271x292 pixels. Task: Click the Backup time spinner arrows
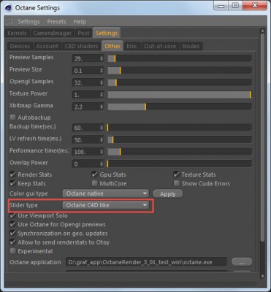[102, 128]
